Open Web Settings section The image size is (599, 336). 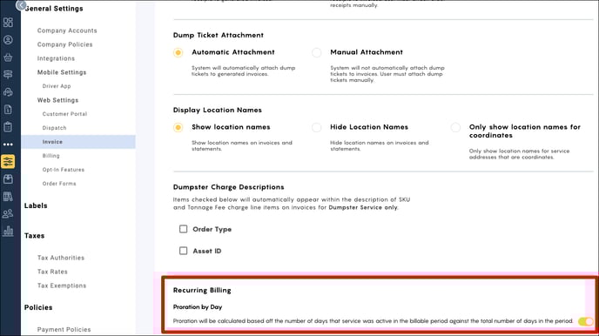57,100
